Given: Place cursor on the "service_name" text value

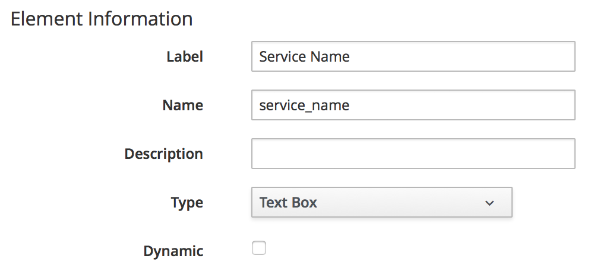Looking at the screenshot, I should 304,106.
